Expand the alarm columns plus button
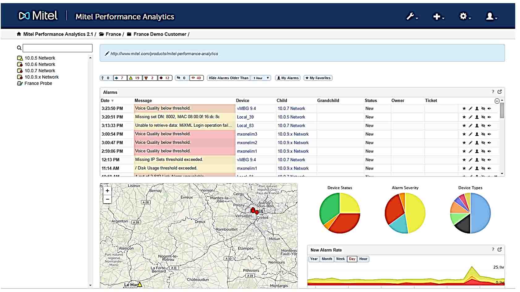Image resolution: width=520 pixels, height=292 pixels. (x=497, y=101)
